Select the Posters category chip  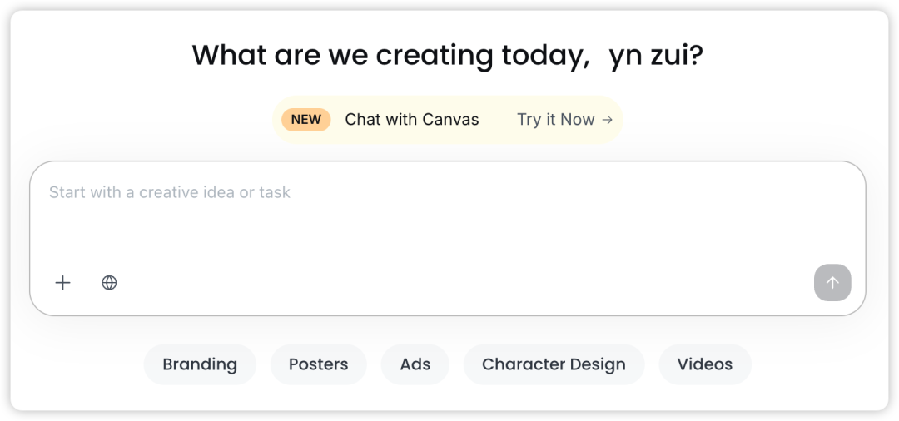click(318, 364)
